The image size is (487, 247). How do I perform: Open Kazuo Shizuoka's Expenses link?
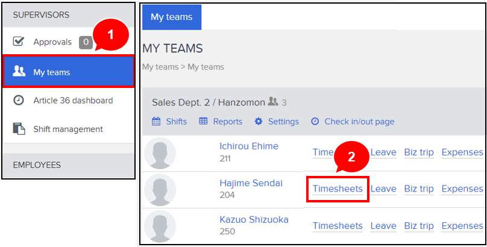click(462, 226)
